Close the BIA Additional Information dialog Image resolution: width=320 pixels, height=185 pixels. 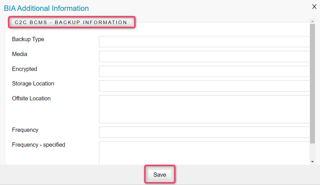tap(314, 7)
